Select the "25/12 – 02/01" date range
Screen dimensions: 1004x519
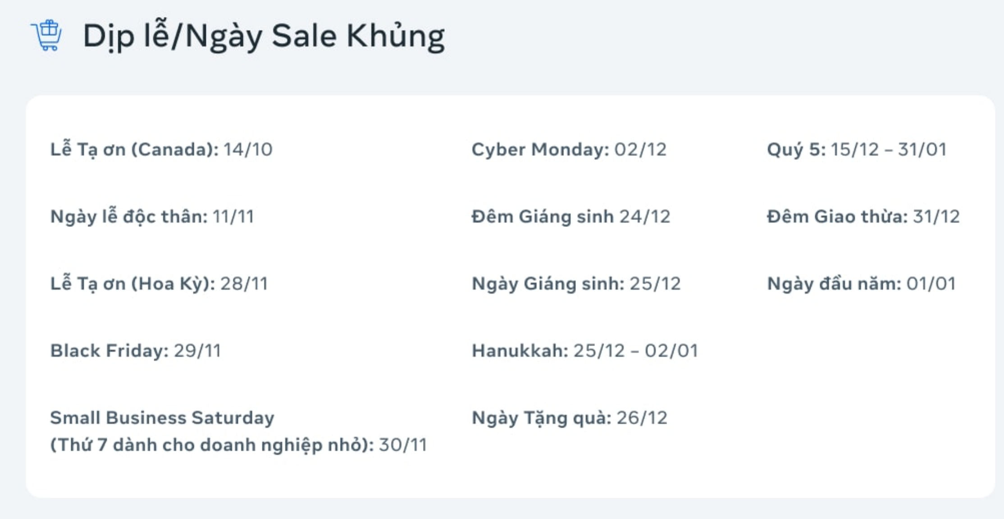point(635,351)
